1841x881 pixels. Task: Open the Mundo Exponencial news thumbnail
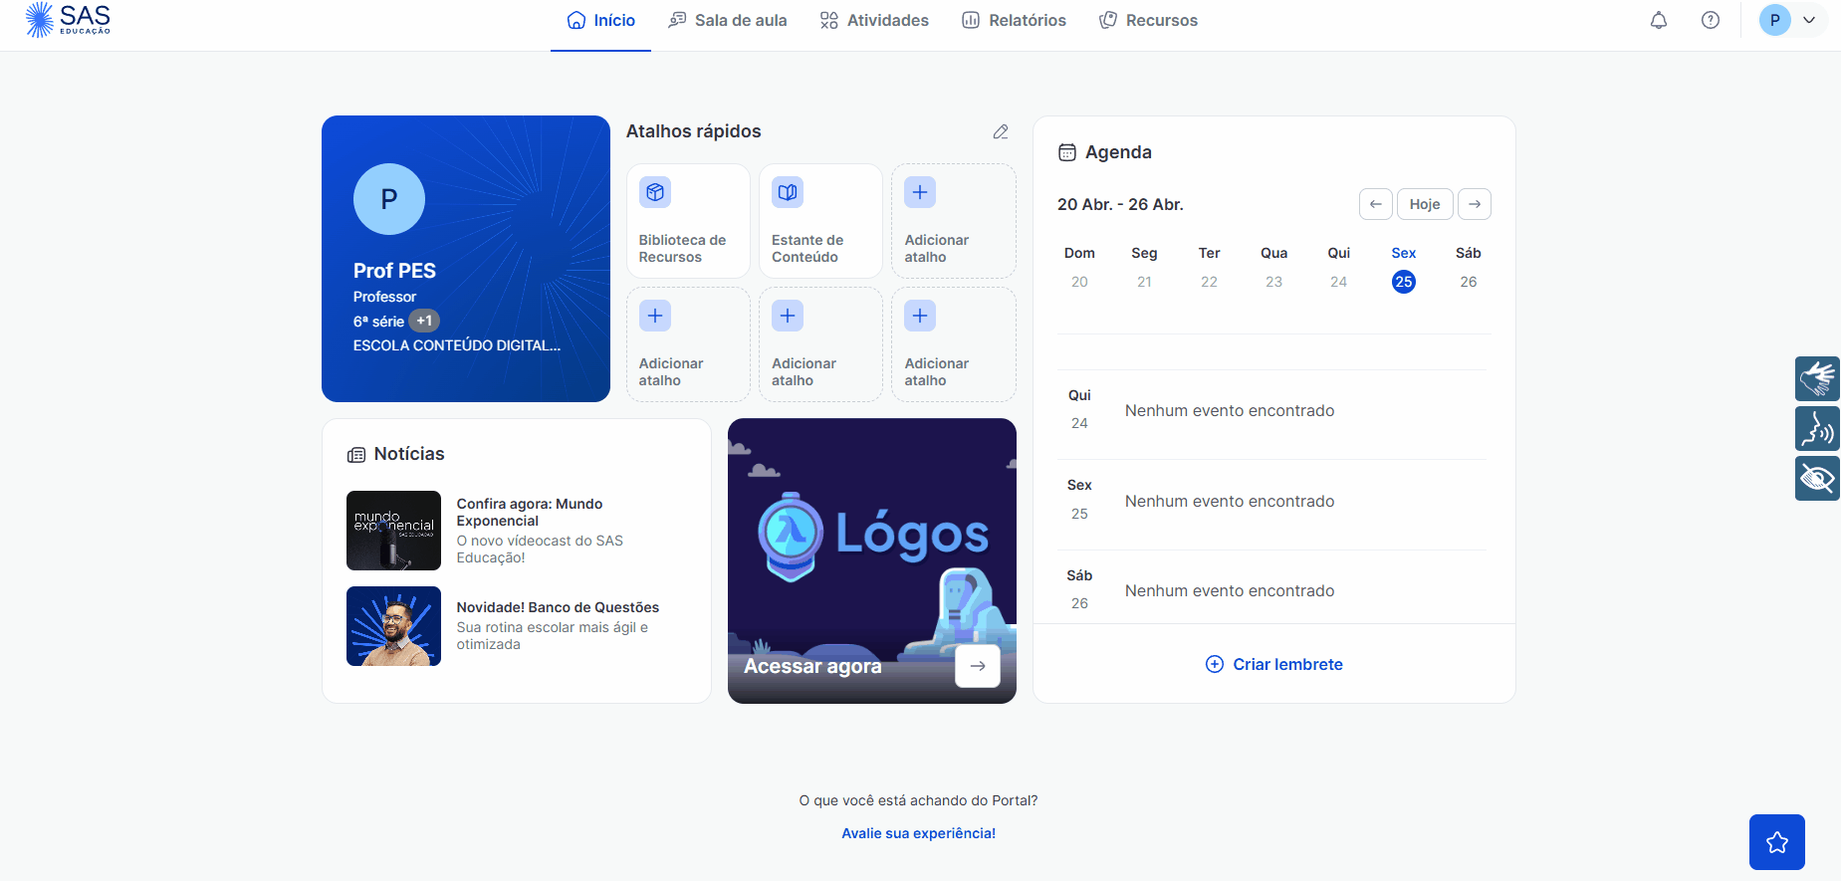coord(393,531)
